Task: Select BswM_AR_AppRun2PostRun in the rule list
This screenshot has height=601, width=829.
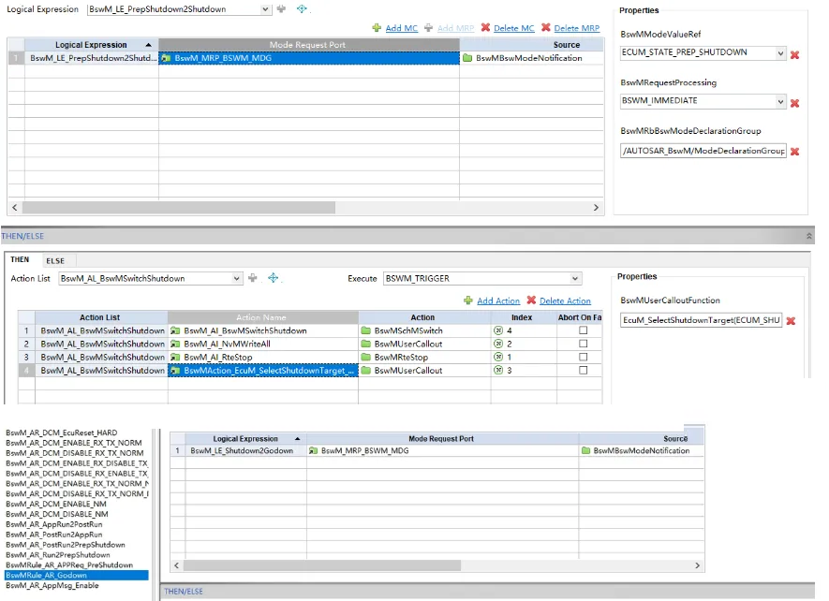Action: pyautogui.click(x=54, y=524)
